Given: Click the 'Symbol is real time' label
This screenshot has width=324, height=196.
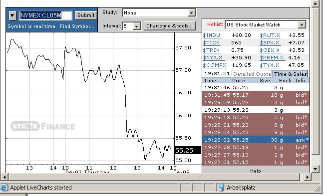Looking at the screenshot, I should click(31, 26).
